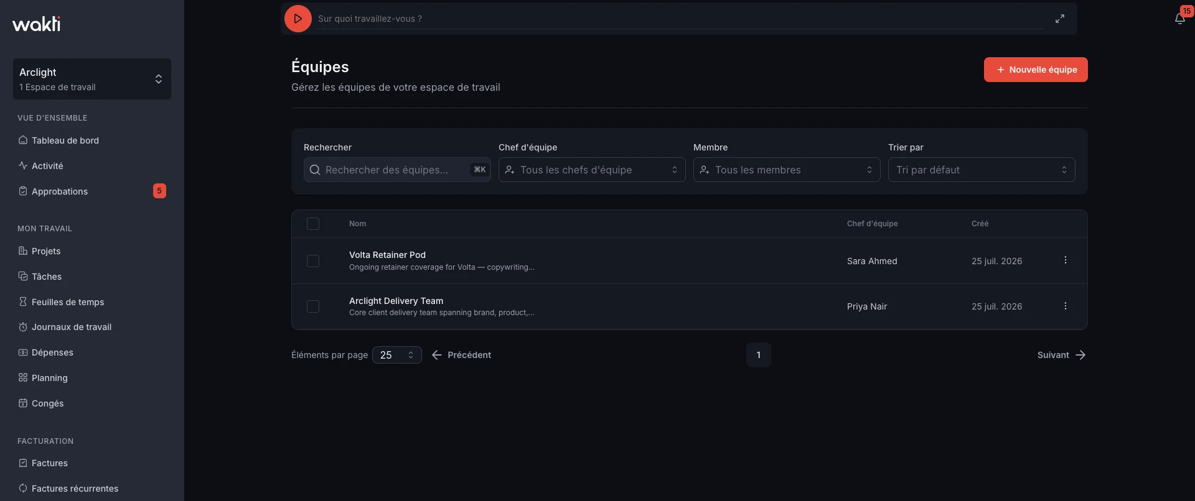This screenshot has height=501, width=1195.
Task: Open the actions menu for Arclight Delivery Team
Action: click(x=1065, y=306)
